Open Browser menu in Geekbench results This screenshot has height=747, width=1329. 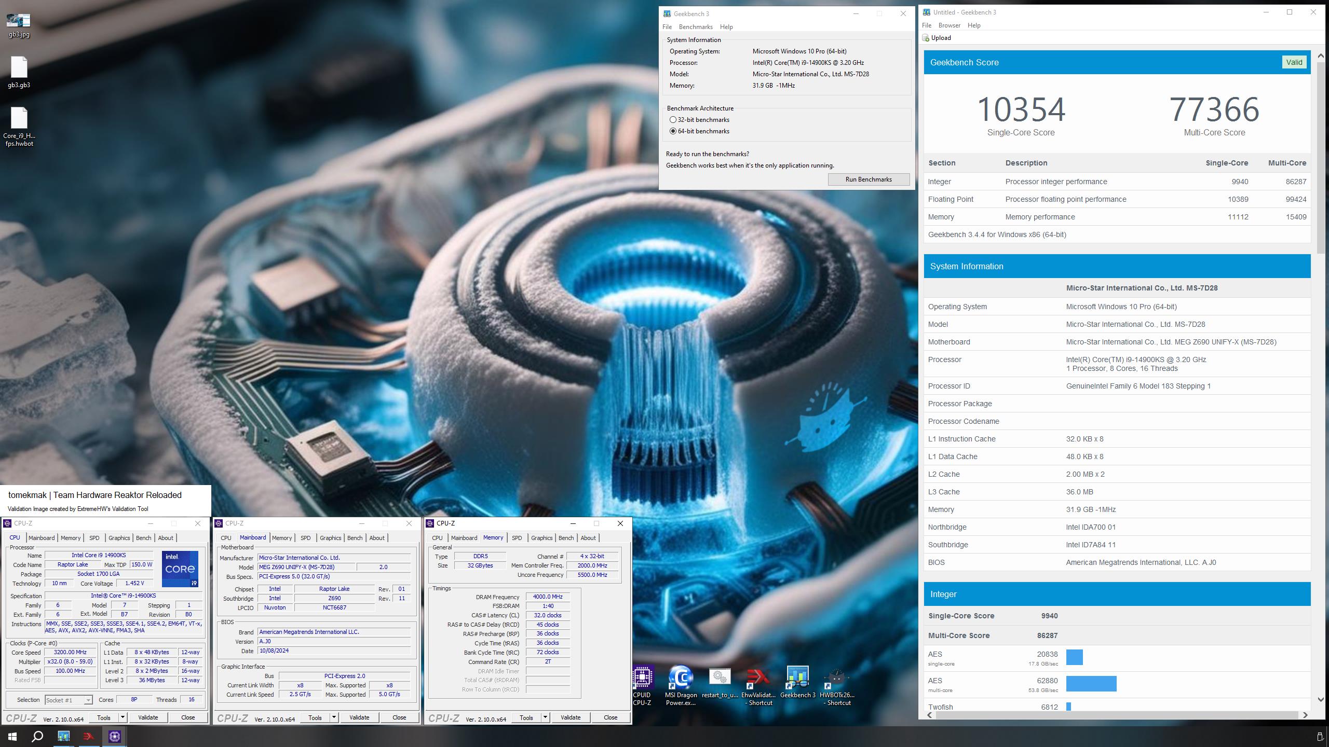[949, 25]
